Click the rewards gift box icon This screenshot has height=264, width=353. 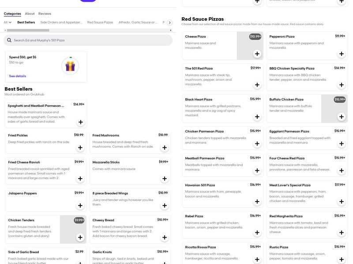pos(70,66)
